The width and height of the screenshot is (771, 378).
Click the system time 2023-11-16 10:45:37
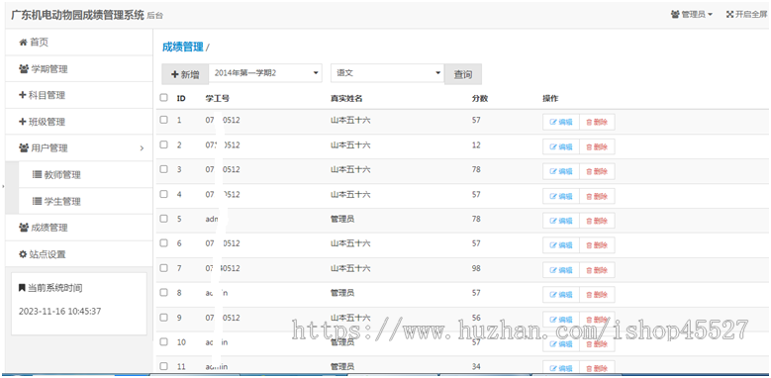(x=60, y=311)
